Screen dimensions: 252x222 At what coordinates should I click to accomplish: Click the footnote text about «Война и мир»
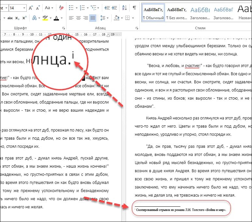pos(181,210)
